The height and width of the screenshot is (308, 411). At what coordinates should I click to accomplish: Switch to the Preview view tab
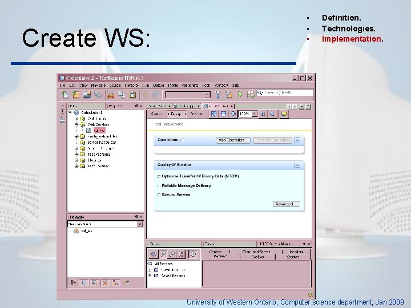196,114
